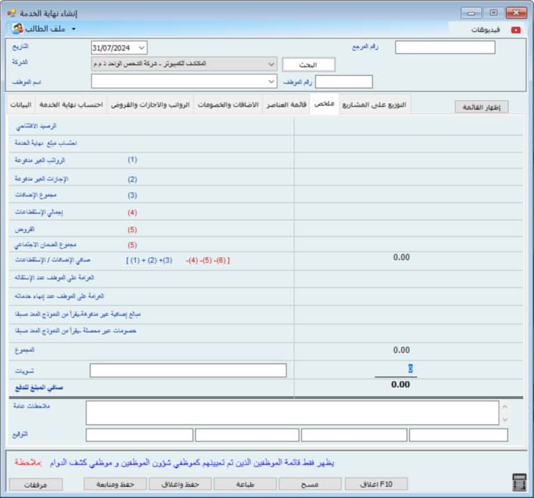The height and width of the screenshot is (498, 534).
Task: Open the date dropdown showing 31/07/2024
Action: pos(141,48)
